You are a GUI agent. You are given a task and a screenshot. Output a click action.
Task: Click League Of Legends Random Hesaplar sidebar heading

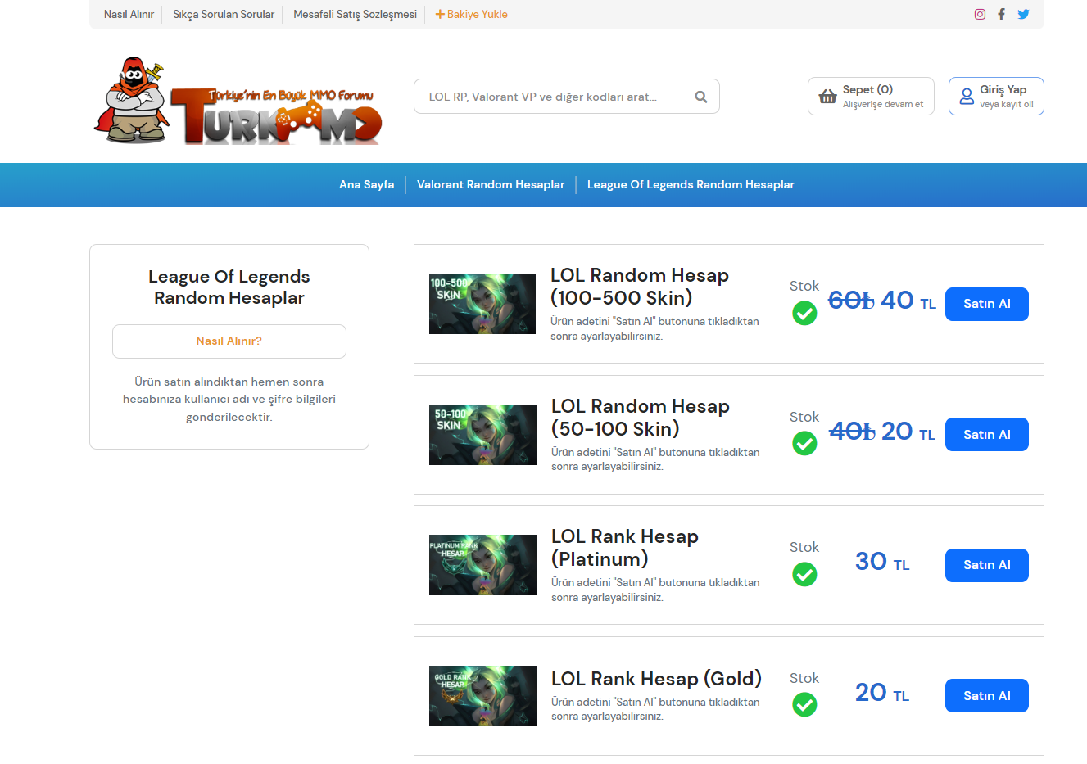click(x=229, y=287)
